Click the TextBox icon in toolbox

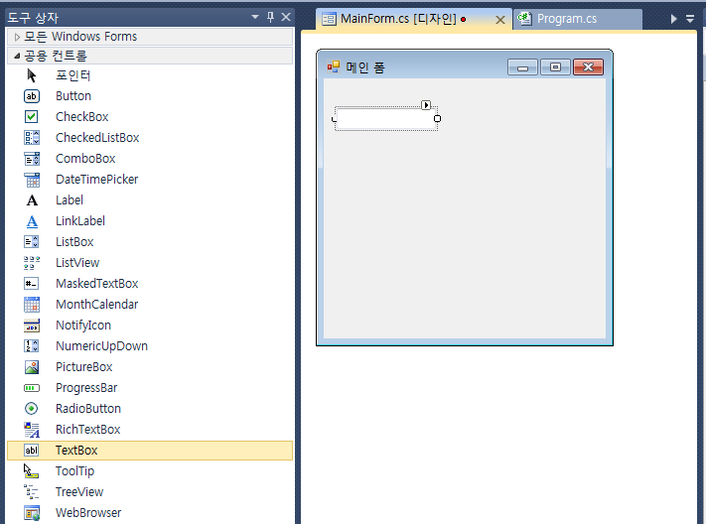tap(32, 451)
